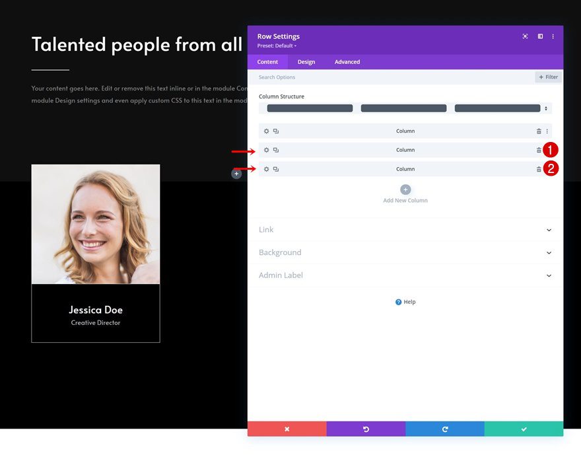Open settings for the first Column

tap(266, 131)
